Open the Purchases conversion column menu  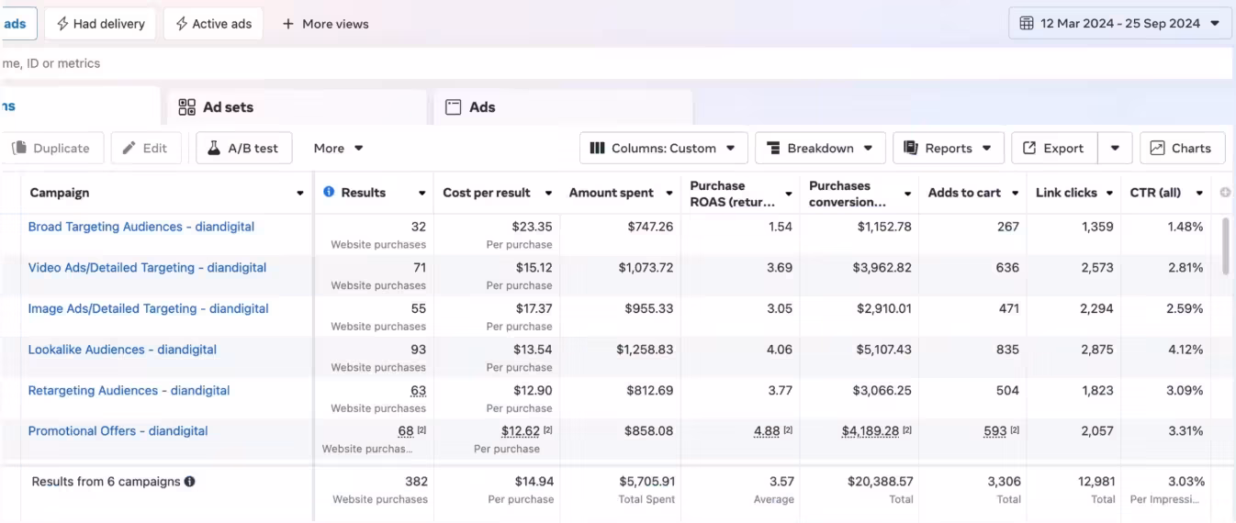tap(907, 194)
